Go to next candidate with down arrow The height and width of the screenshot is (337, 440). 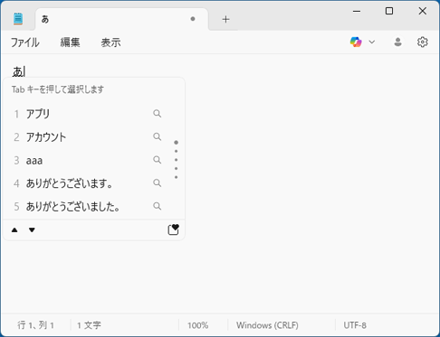click(32, 230)
